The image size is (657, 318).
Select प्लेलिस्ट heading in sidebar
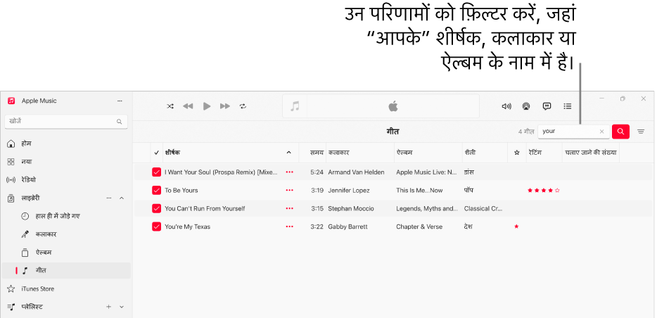(x=32, y=307)
